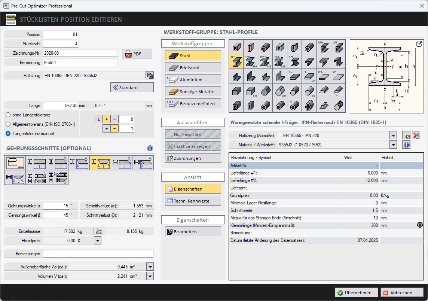Show the Eigenschaften view

tap(193, 189)
